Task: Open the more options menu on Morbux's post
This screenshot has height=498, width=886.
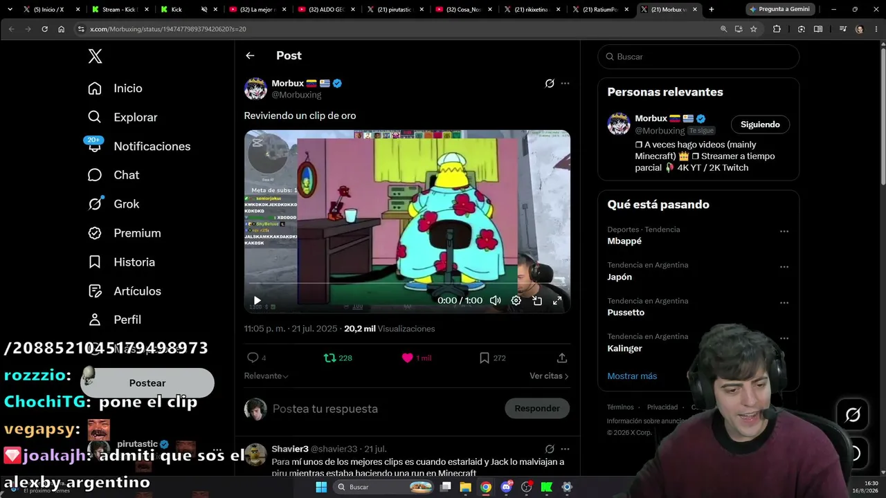Action: pos(565,84)
